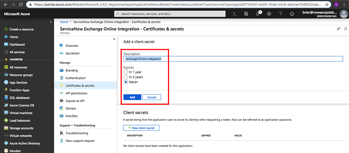Open feedback smiley icon
The width and height of the screenshot is (349, 153).
click(x=292, y=14)
